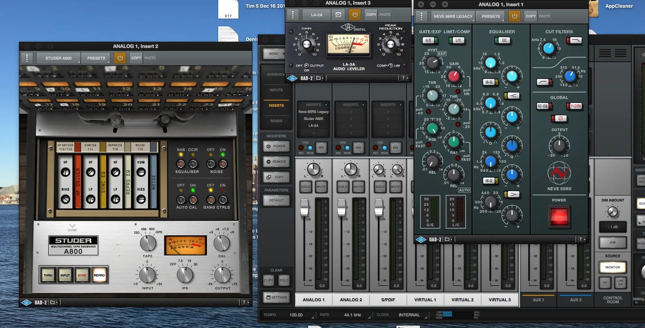645x328 pixels.
Task: Click the low-pass cut filter button
Action: pos(574,40)
